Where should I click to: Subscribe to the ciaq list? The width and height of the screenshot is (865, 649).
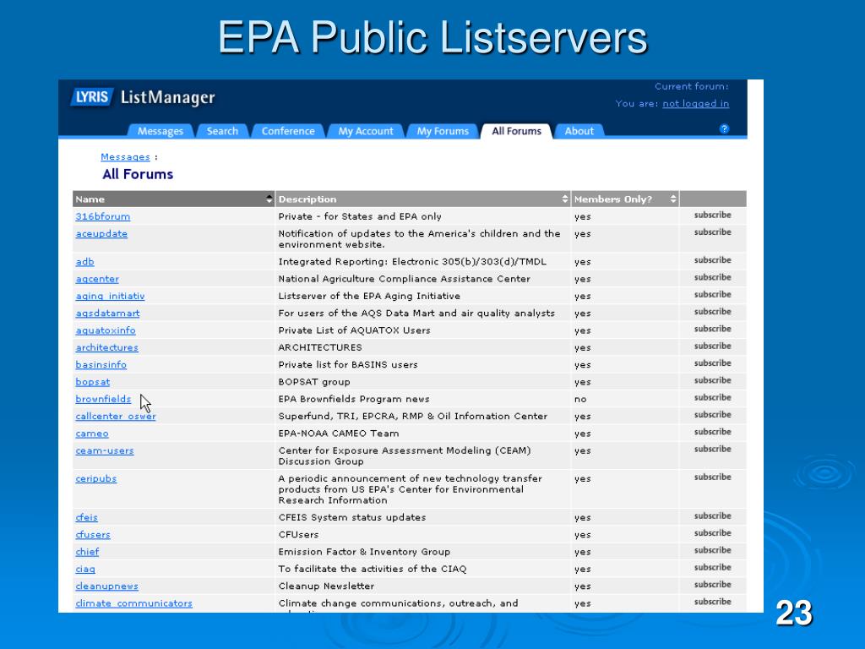point(713,567)
